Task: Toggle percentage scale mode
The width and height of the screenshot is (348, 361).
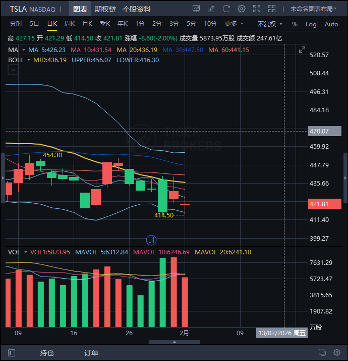Action: [295, 24]
